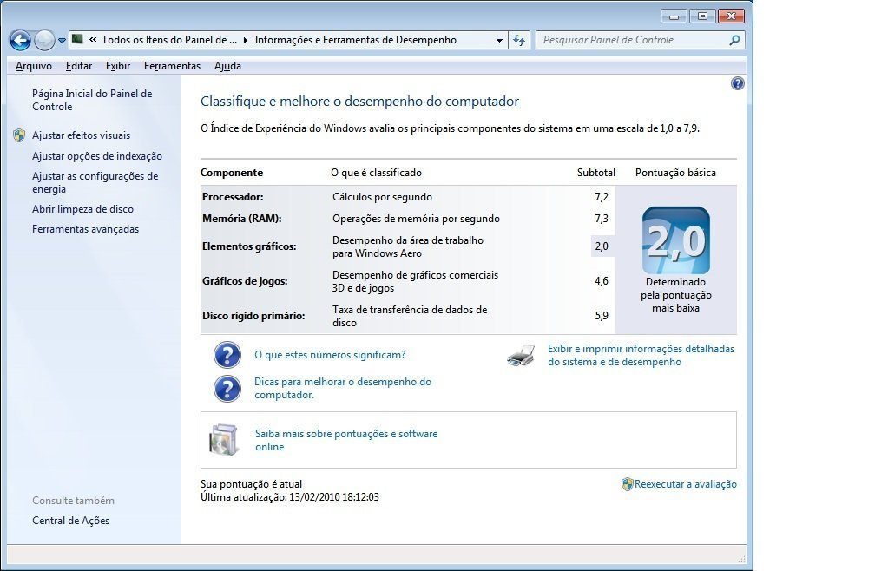Screen dimensions: 875x571
Task: Click question icon next to Dicas para melhorar
Action: (x=227, y=389)
